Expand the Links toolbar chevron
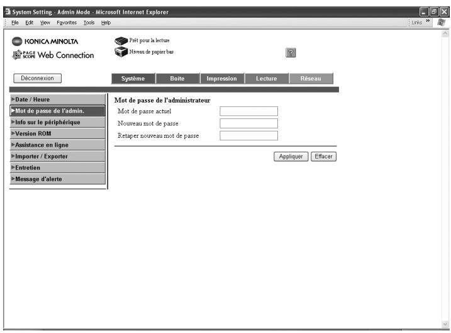451x333 pixels. point(428,21)
